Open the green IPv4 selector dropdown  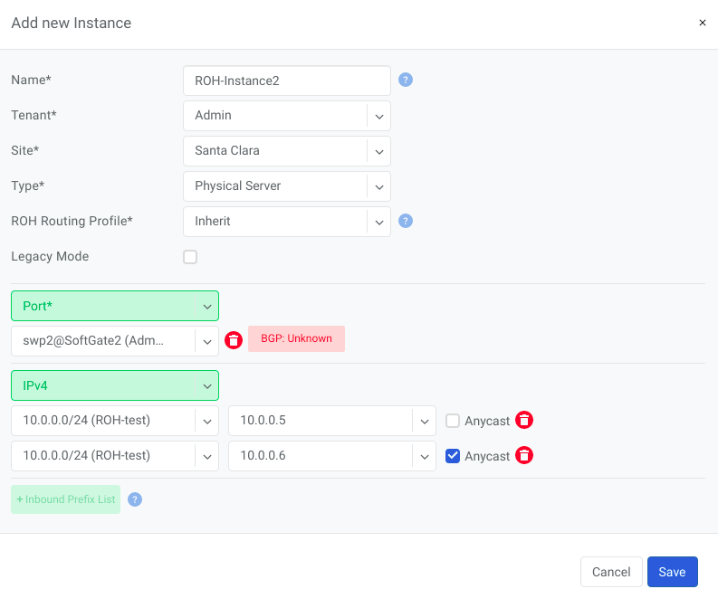click(115, 385)
